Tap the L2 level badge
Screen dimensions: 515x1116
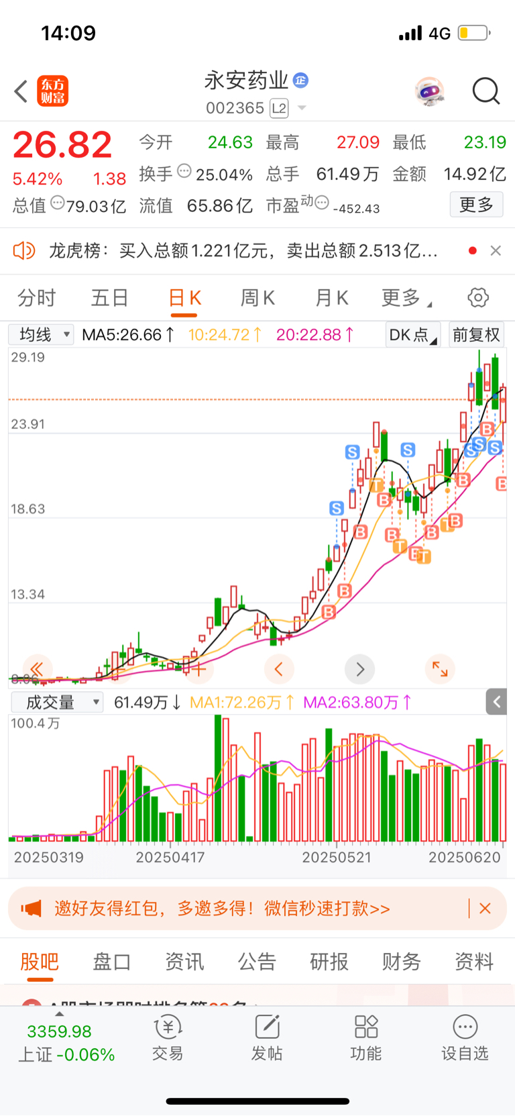coord(279,108)
